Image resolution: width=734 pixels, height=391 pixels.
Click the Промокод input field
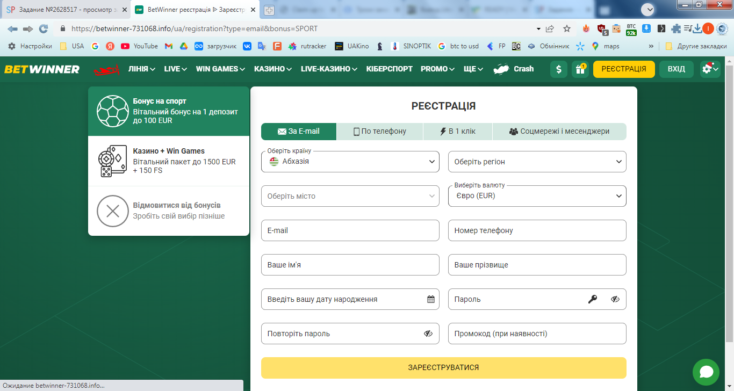point(537,334)
